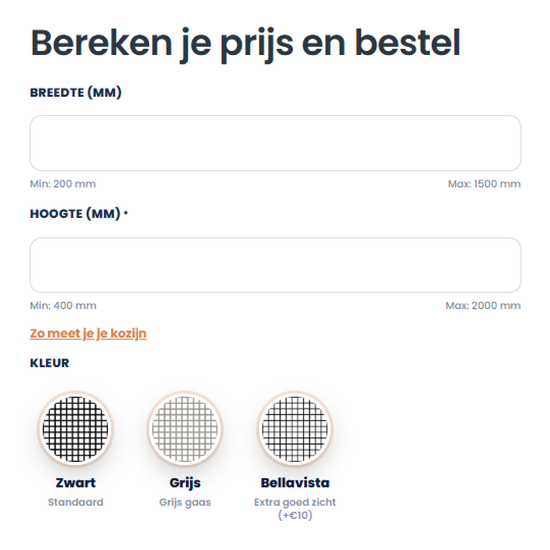The image size is (550, 550).
Task: Click the 'Standaard' caption under Zwart
Action: coord(75,502)
